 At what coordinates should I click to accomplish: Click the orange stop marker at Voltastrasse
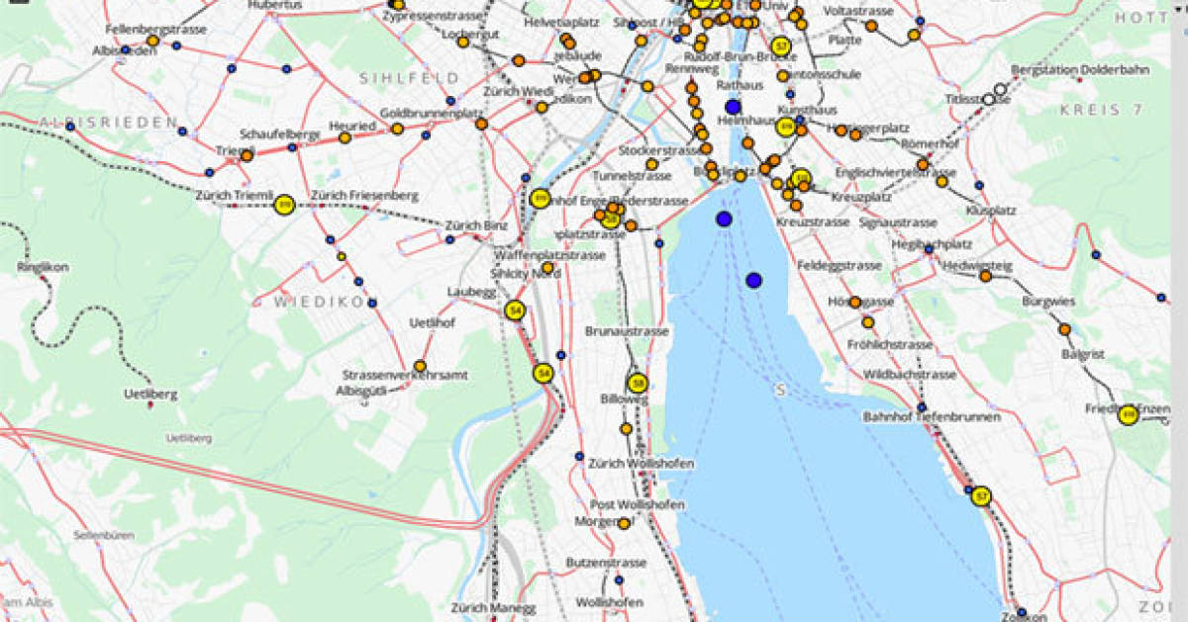point(870,25)
